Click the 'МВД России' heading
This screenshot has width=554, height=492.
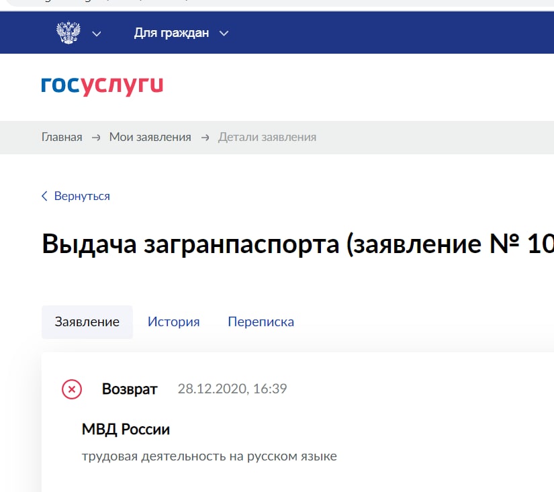(126, 430)
